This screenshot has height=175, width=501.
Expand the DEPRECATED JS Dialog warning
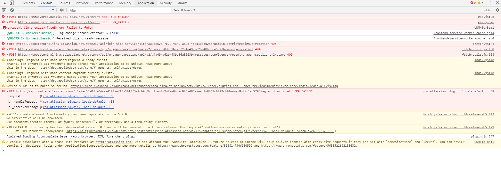(8, 127)
